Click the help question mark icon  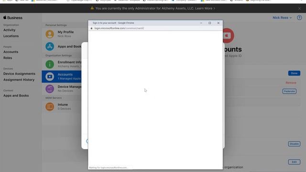pyautogui.click(x=299, y=18)
